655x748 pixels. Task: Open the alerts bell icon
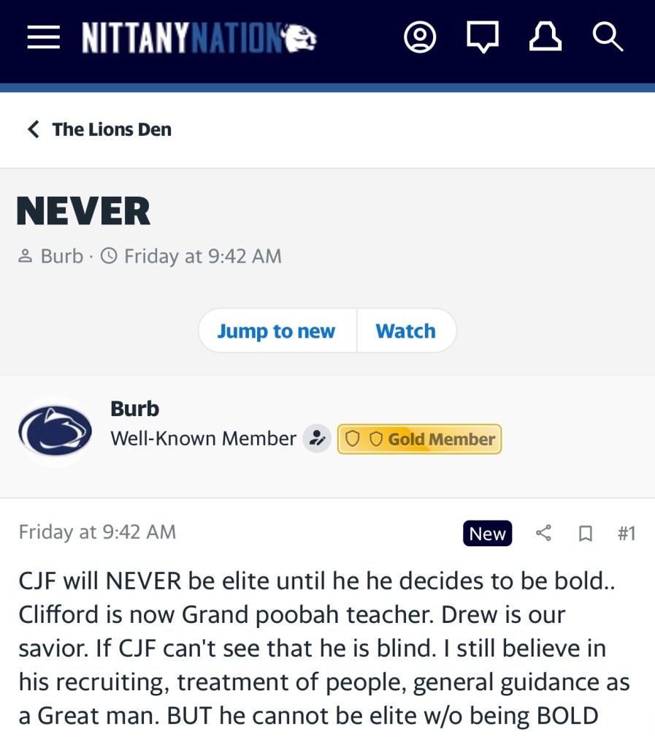545,37
